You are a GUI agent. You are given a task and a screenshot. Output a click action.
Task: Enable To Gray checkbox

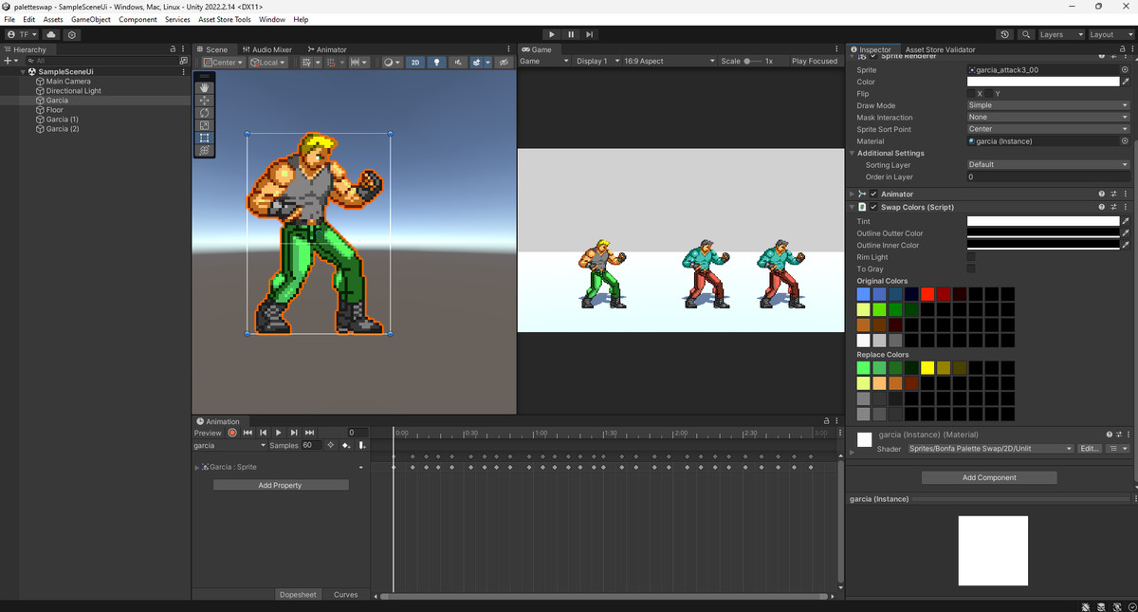971,269
